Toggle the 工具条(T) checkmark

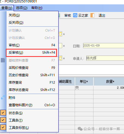[3, 120]
